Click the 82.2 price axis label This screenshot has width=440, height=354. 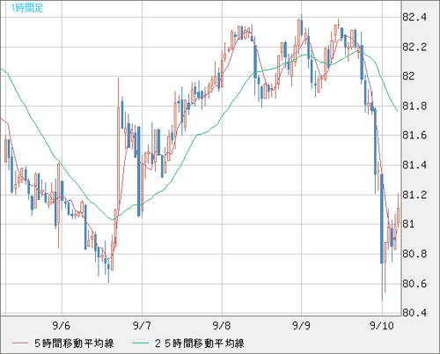[414, 47]
